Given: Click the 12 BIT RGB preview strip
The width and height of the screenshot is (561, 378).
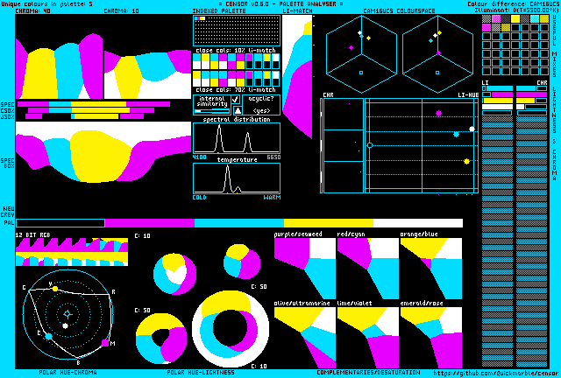Looking at the screenshot, I should click(72, 252).
